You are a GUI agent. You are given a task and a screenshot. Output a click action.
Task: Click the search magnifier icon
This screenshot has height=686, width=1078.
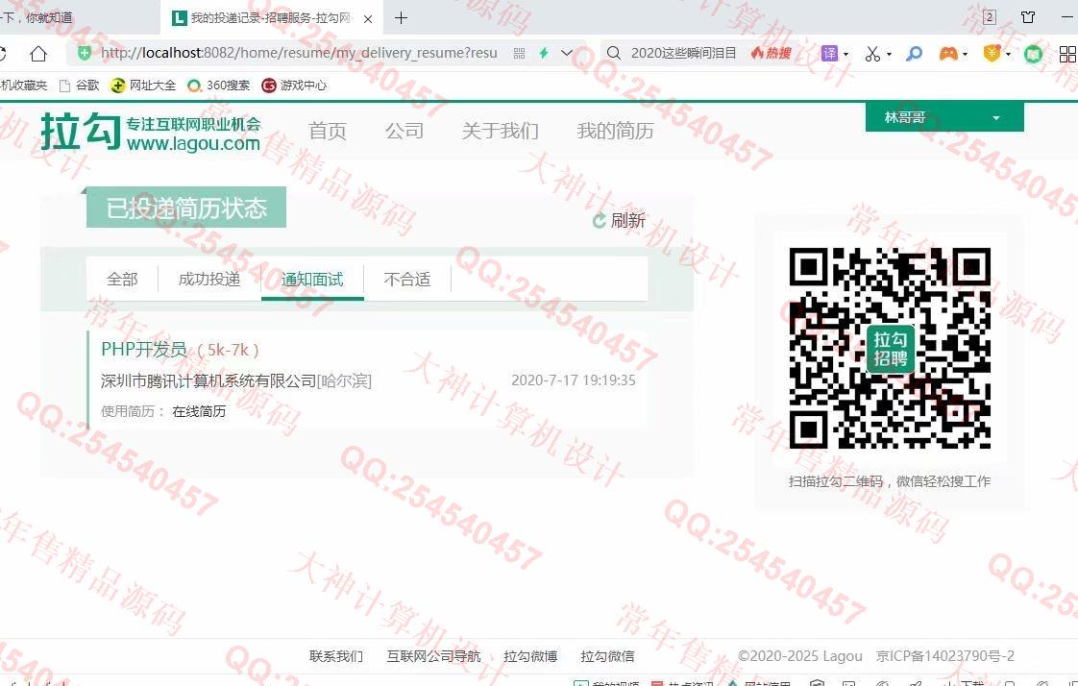(614, 53)
